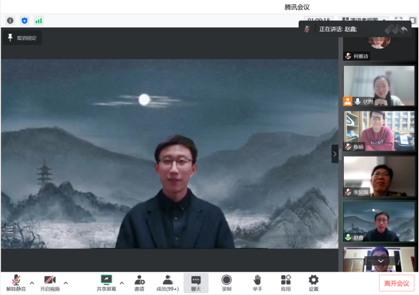Open the 邀请 invite option

[x=139, y=283]
